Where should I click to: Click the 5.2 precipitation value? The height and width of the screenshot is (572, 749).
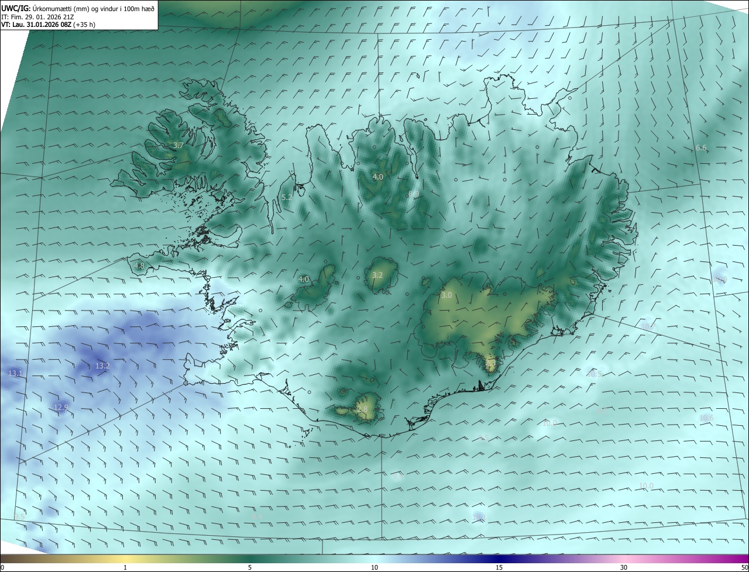click(x=287, y=198)
